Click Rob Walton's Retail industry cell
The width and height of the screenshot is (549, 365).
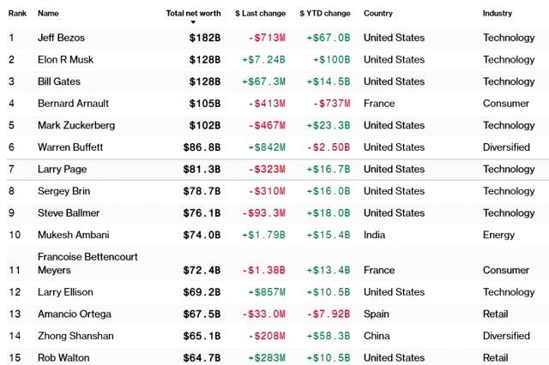click(495, 357)
